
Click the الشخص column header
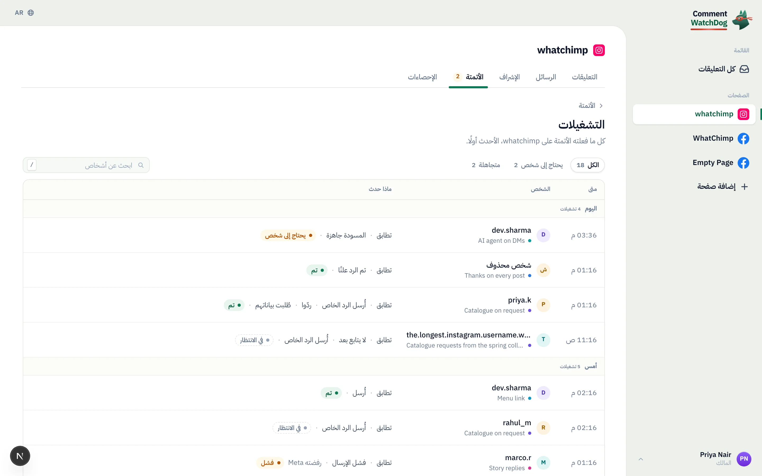pos(540,189)
